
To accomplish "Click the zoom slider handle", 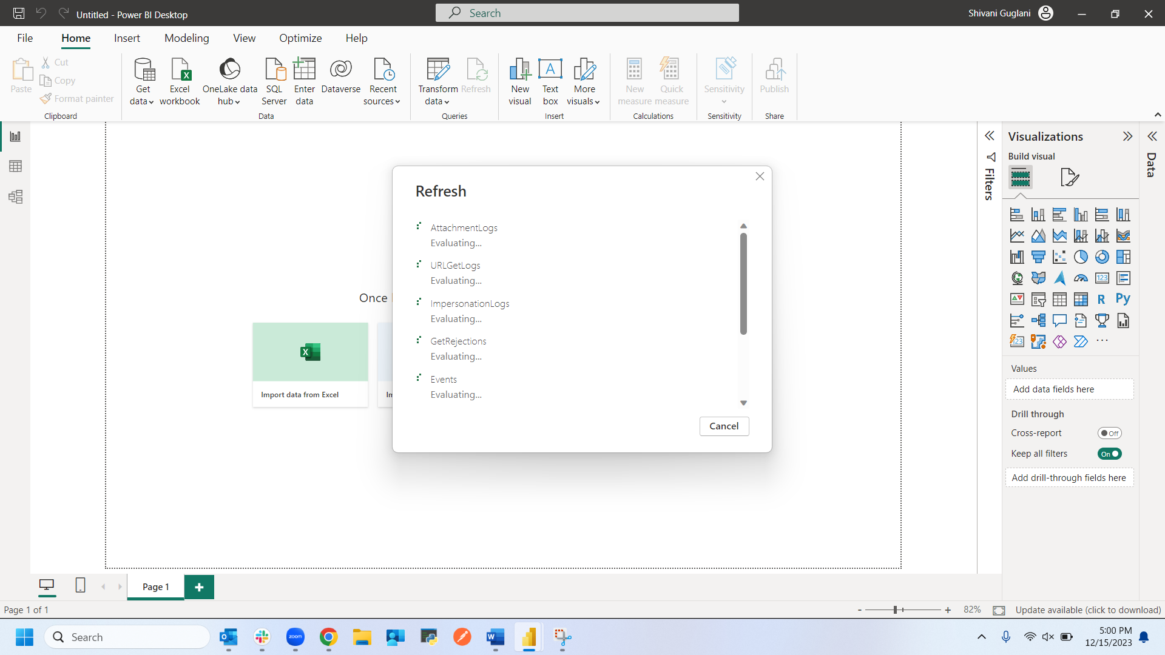I will pos(895,610).
